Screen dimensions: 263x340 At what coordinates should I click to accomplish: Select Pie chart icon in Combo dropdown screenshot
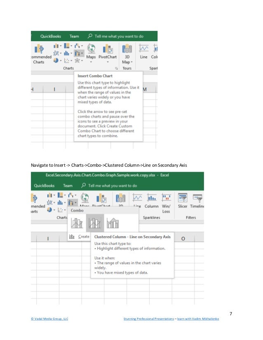pos(49,210)
